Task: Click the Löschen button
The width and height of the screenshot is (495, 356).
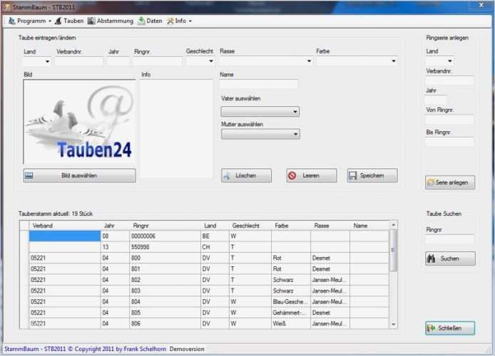Action: click(x=246, y=175)
